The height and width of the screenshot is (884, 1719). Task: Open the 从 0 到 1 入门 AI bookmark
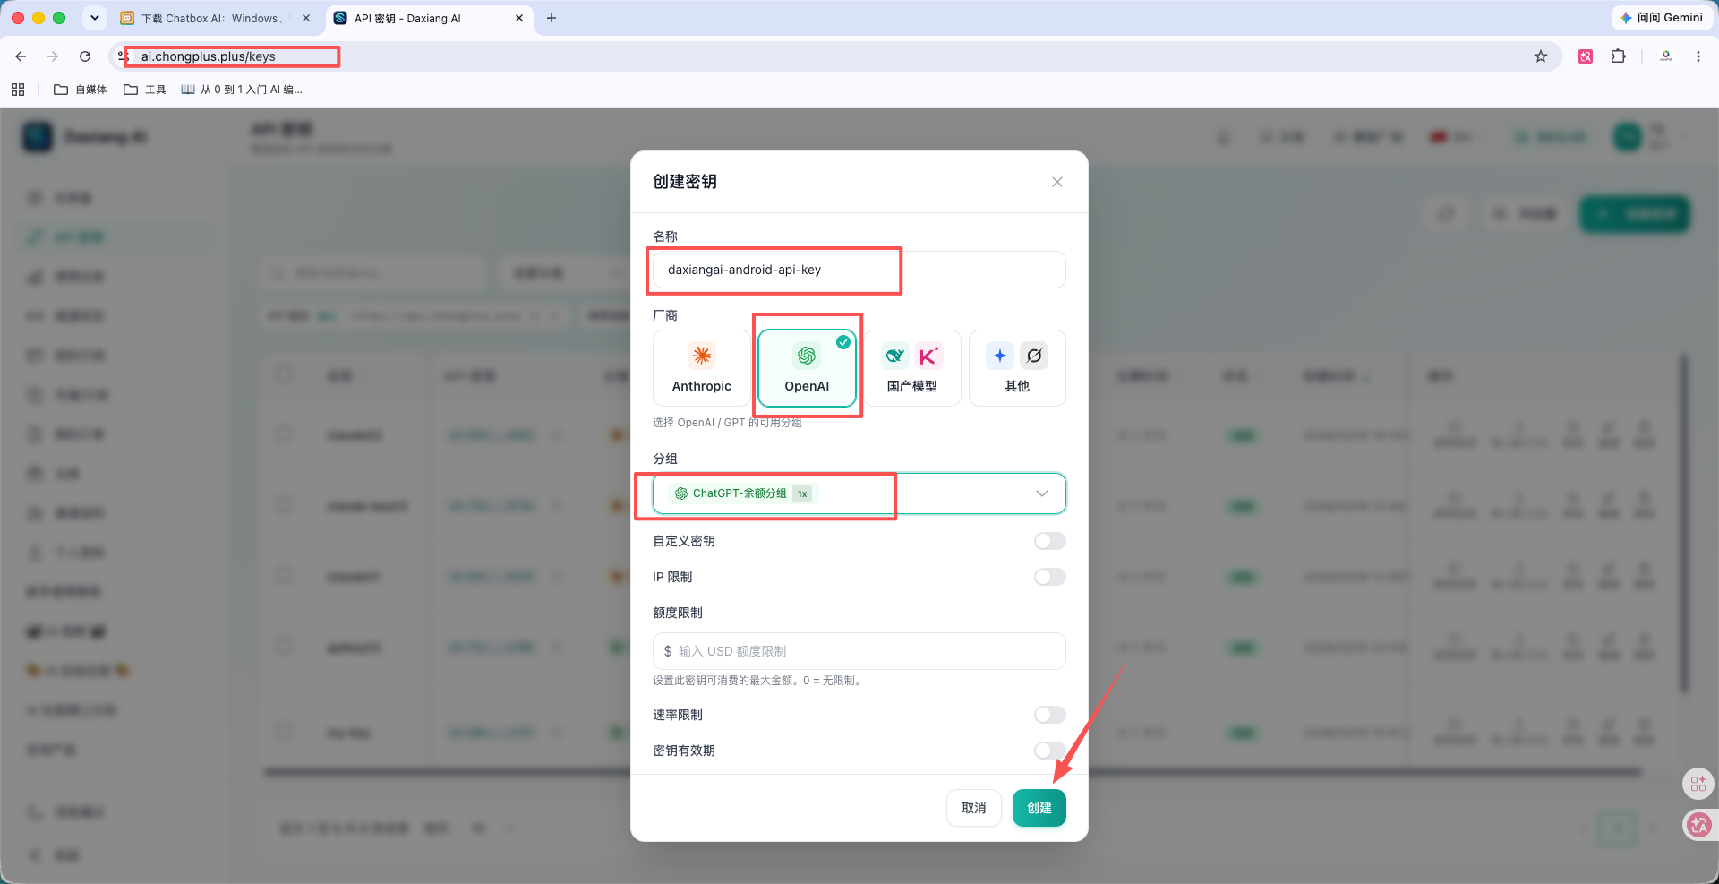[242, 90]
